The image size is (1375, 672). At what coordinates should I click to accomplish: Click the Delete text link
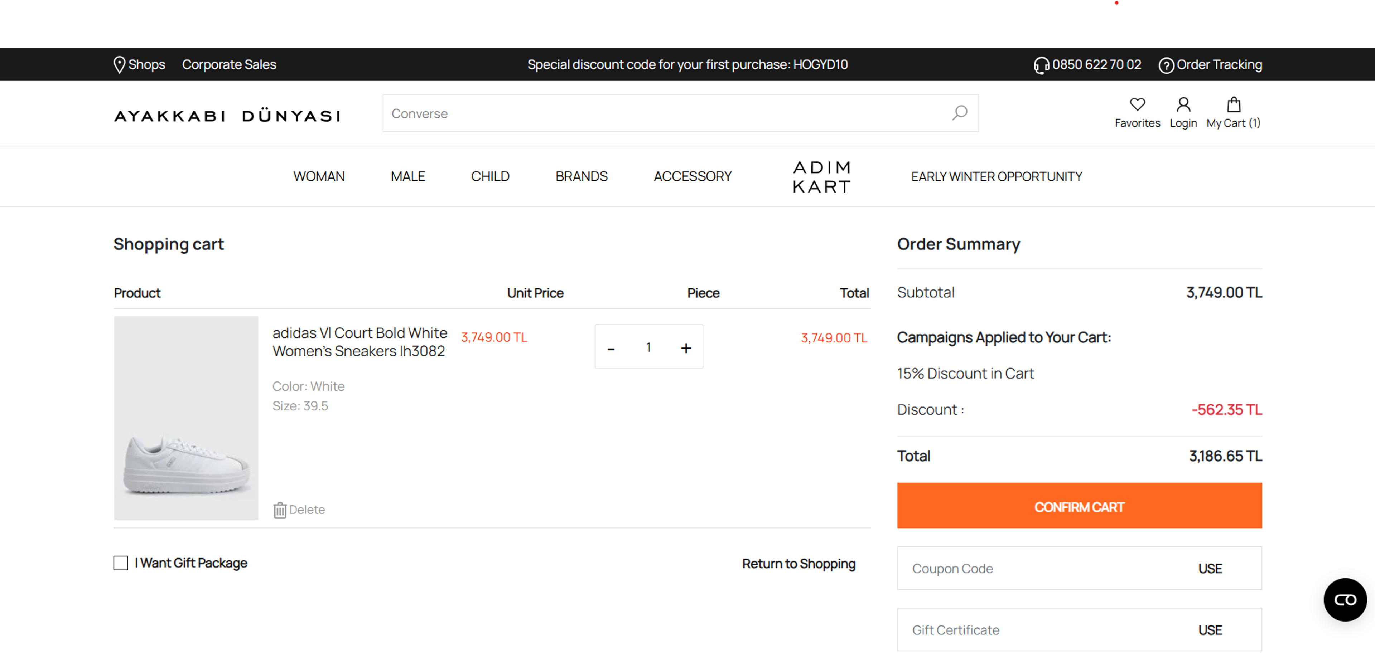(307, 510)
